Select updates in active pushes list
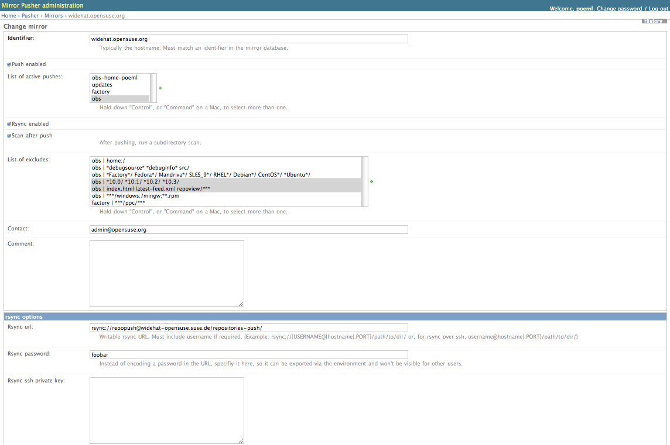The width and height of the screenshot is (670, 445). tap(120, 85)
